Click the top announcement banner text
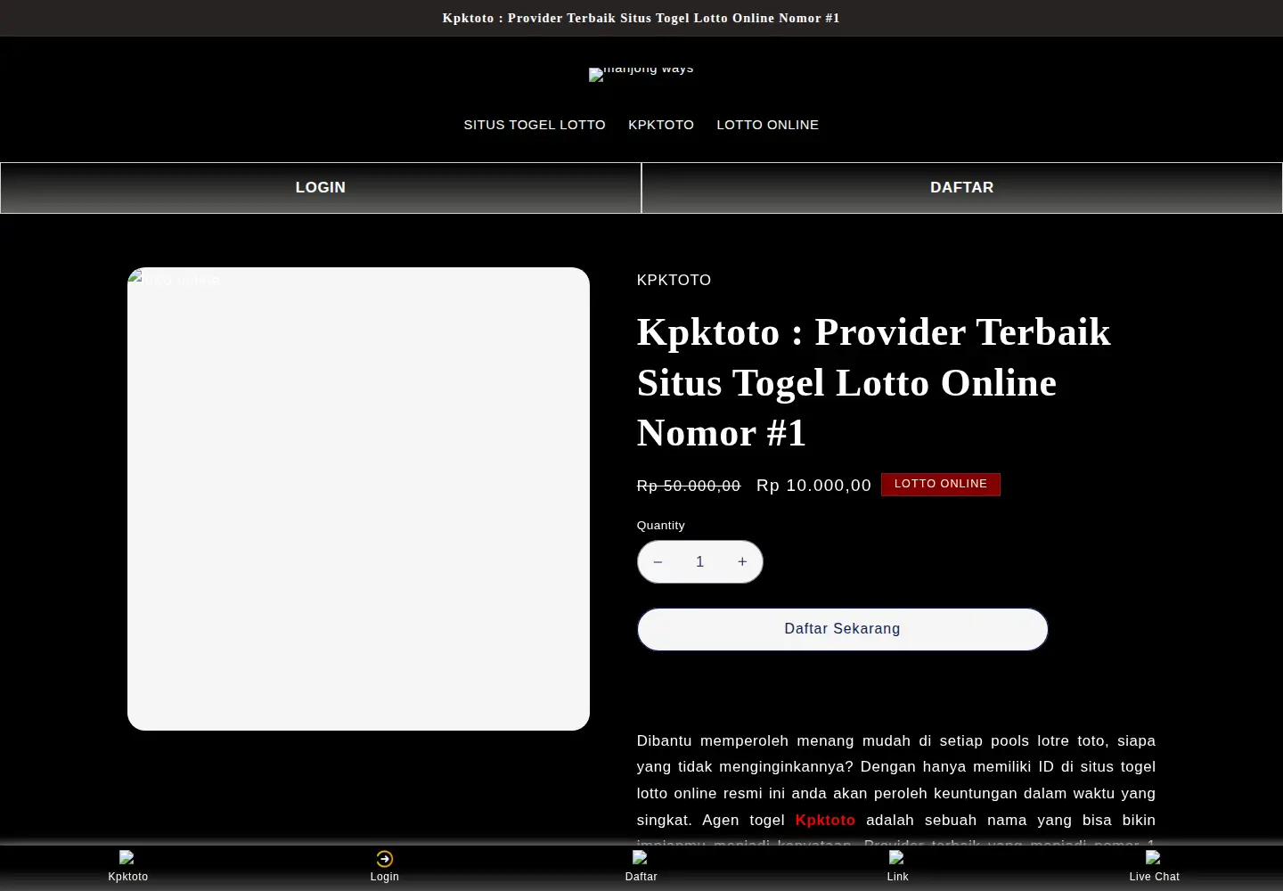 pyautogui.click(x=641, y=18)
